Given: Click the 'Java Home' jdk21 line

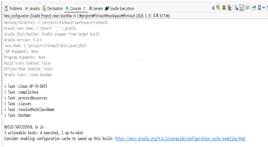Looking at the screenshot, I should click(x=45, y=46).
